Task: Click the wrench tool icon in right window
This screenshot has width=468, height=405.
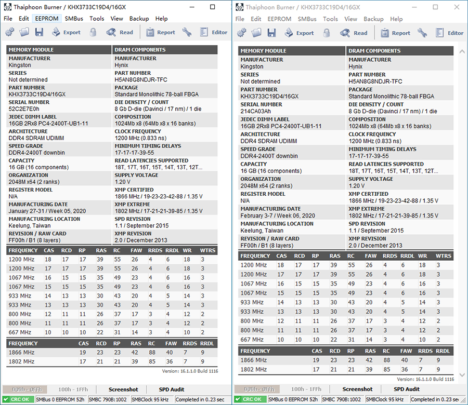Action: (422, 33)
